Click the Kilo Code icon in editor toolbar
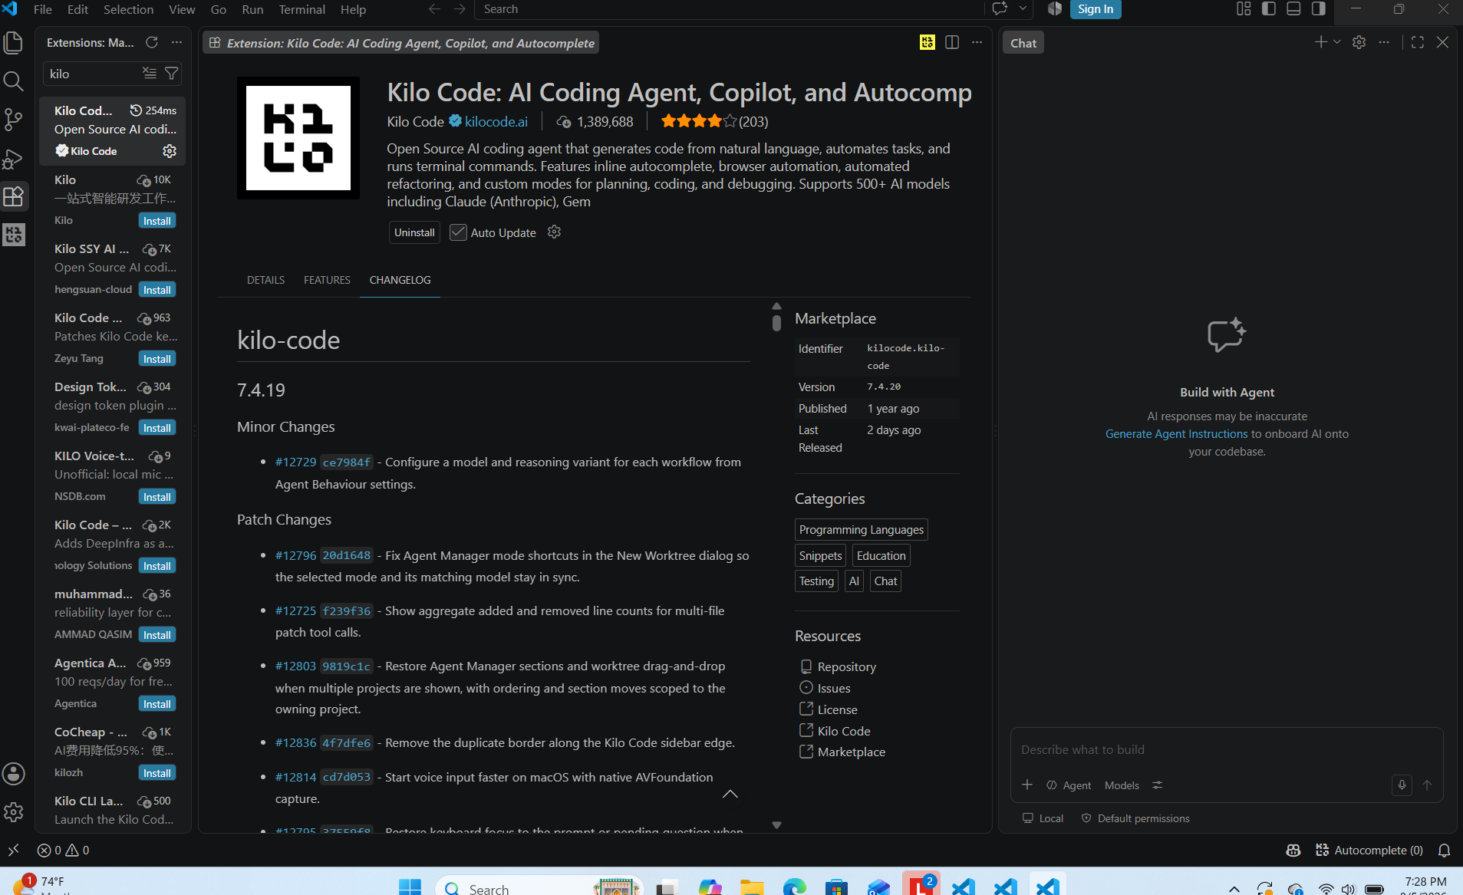 pos(928,43)
